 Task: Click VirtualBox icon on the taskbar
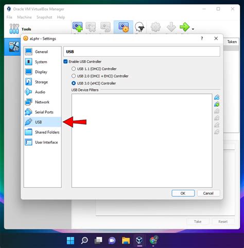point(140,240)
